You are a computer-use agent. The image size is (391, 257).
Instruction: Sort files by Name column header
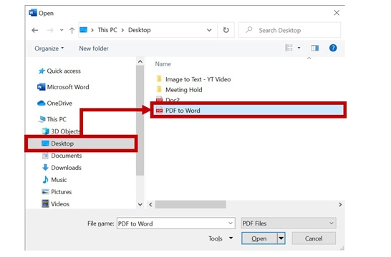point(163,64)
